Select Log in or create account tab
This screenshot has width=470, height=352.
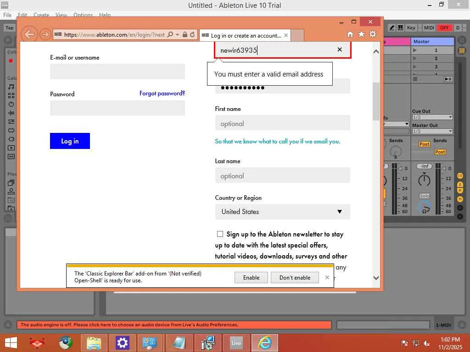coord(245,35)
